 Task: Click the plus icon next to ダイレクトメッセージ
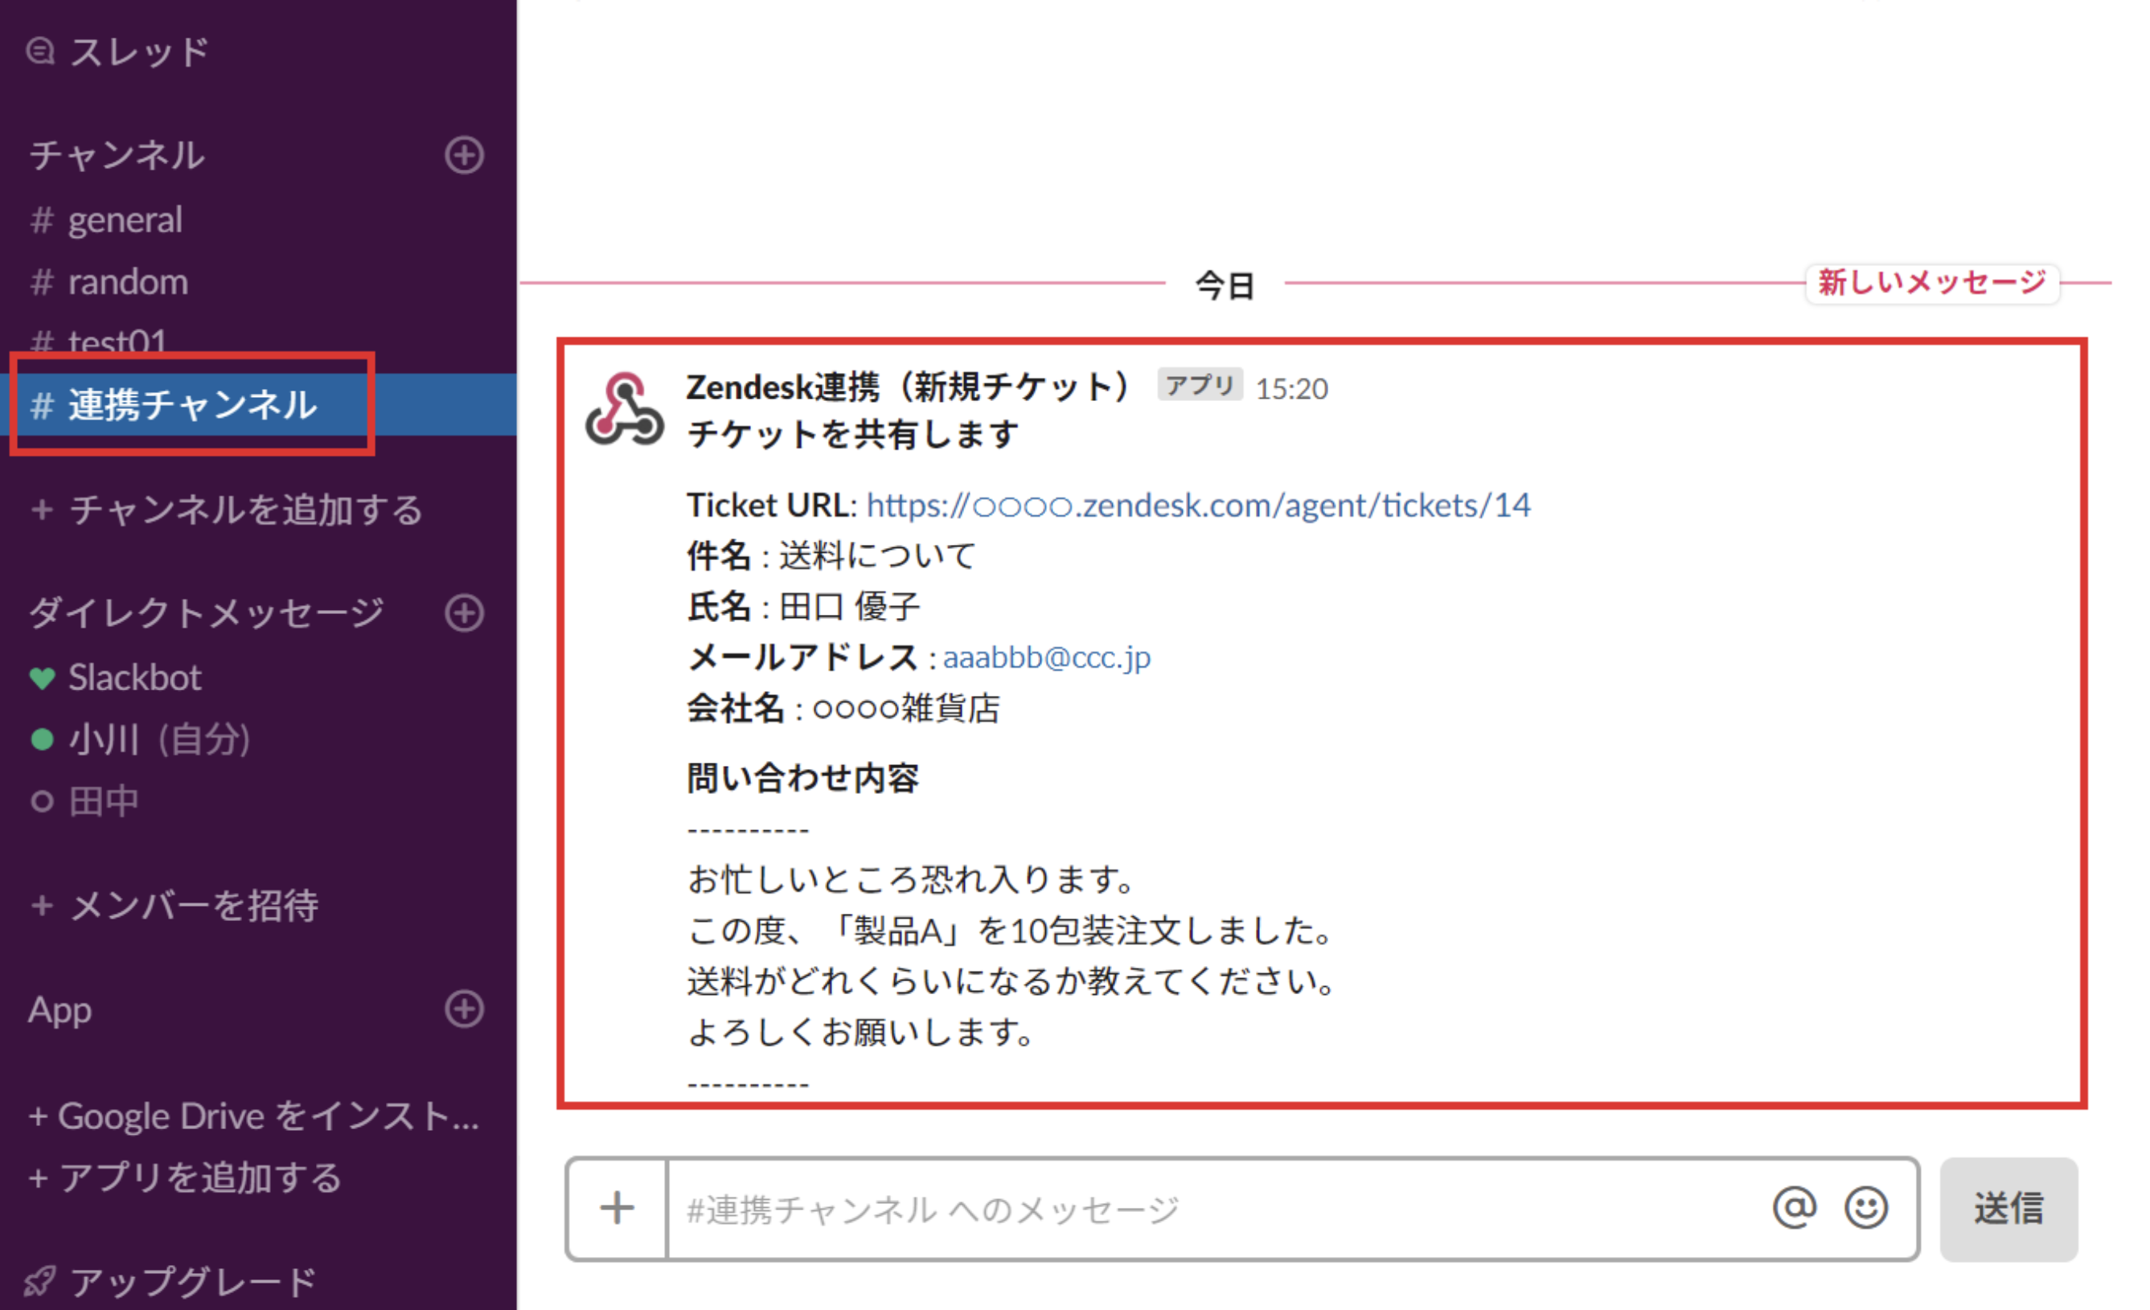[x=464, y=612]
